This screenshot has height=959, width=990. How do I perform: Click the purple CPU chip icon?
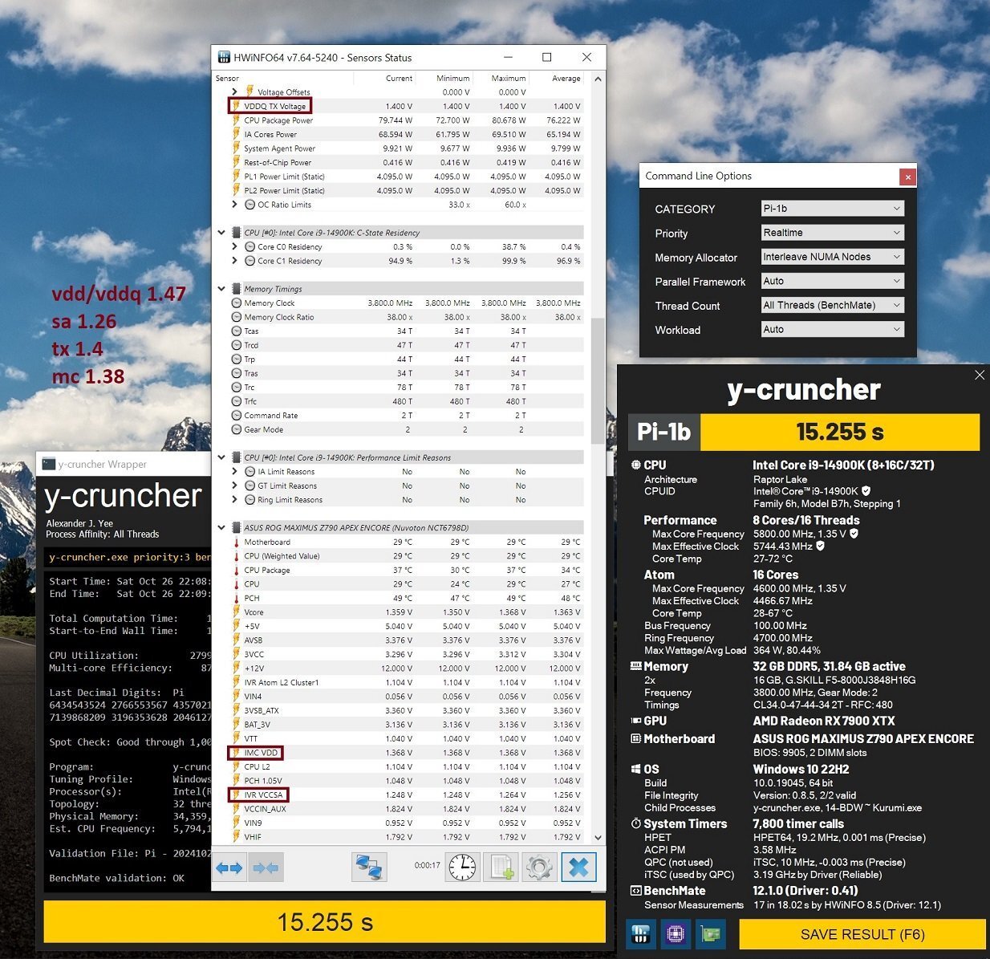coord(675,934)
